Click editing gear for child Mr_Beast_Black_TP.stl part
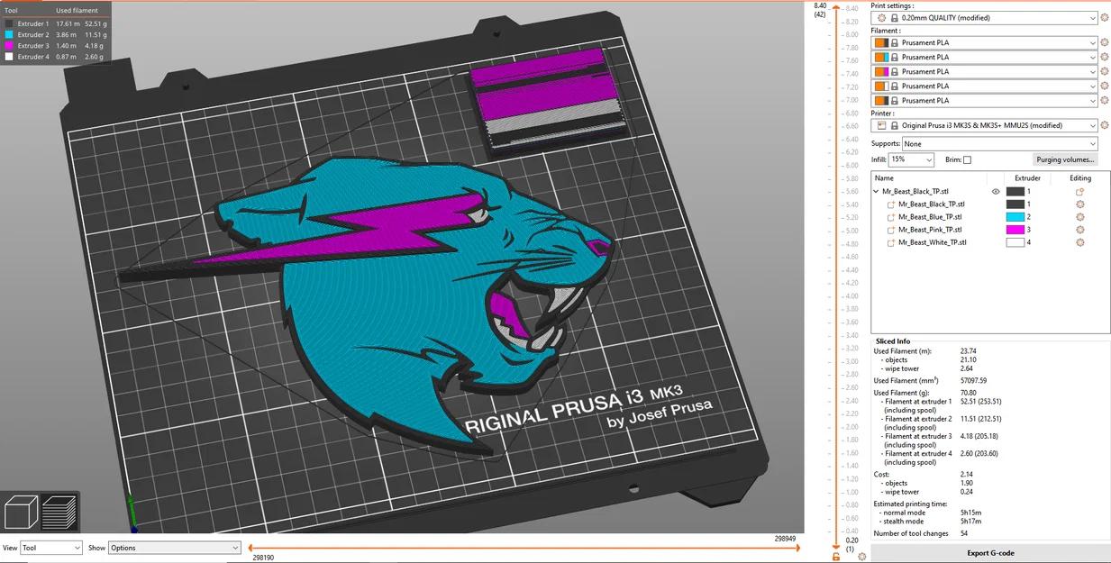1111x563 pixels. [x=1079, y=204]
